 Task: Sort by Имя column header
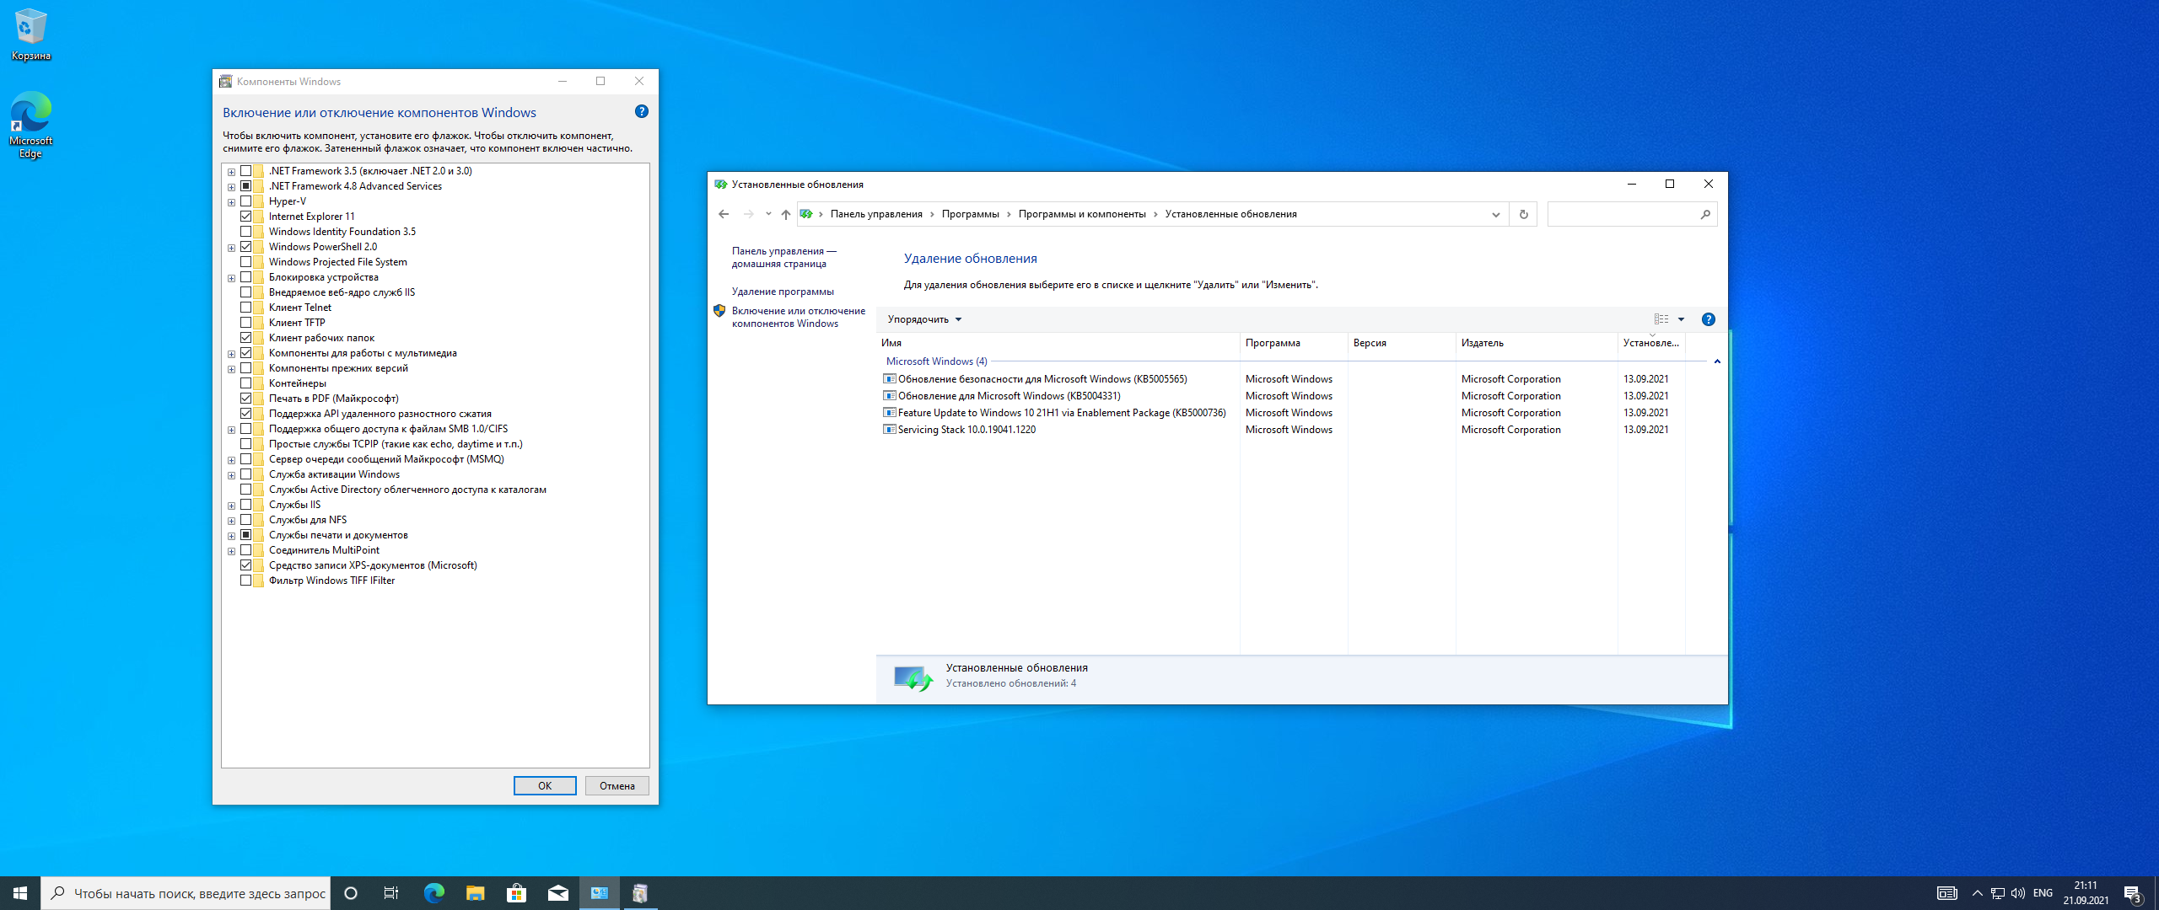click(x=1058, y=343)
